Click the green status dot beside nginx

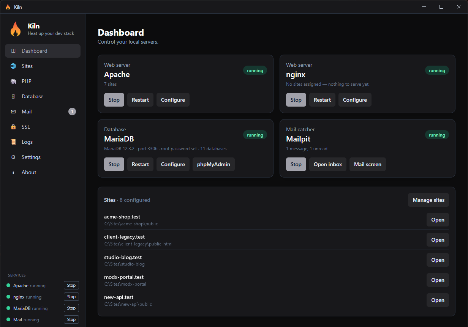(8, 297)
